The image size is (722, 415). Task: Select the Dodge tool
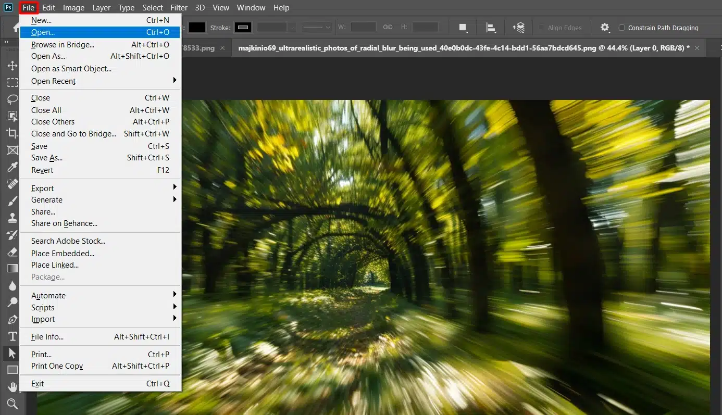(x=12, y=302)
